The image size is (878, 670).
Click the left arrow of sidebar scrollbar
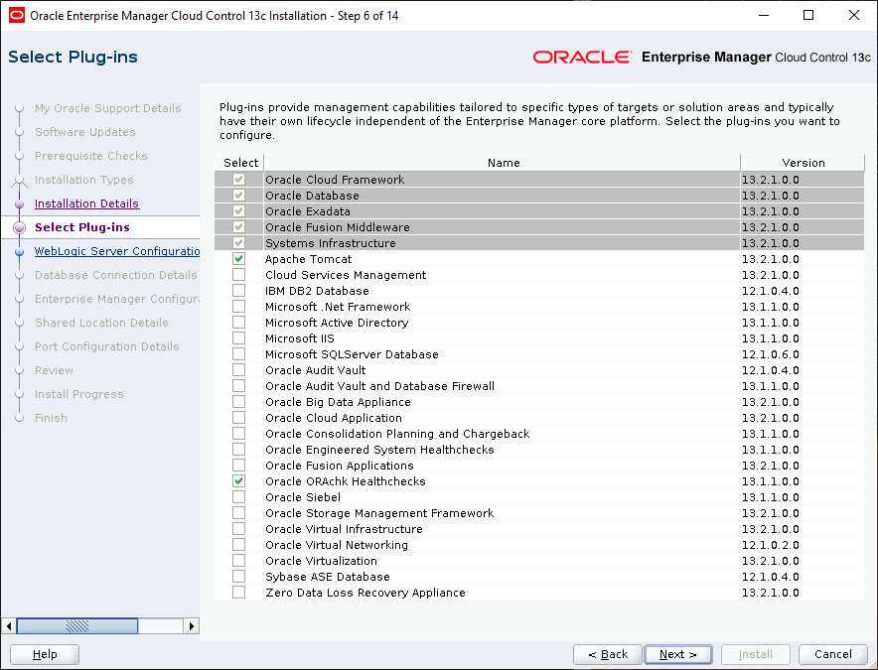pos(9,625)
